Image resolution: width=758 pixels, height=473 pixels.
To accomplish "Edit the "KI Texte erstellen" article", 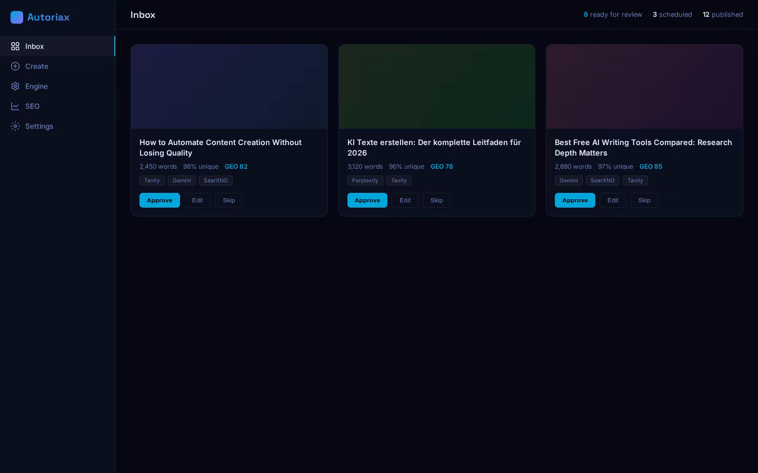I will click(405, 200).
